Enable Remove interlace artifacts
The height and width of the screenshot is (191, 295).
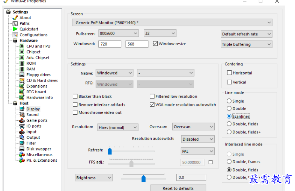[75, 105]
